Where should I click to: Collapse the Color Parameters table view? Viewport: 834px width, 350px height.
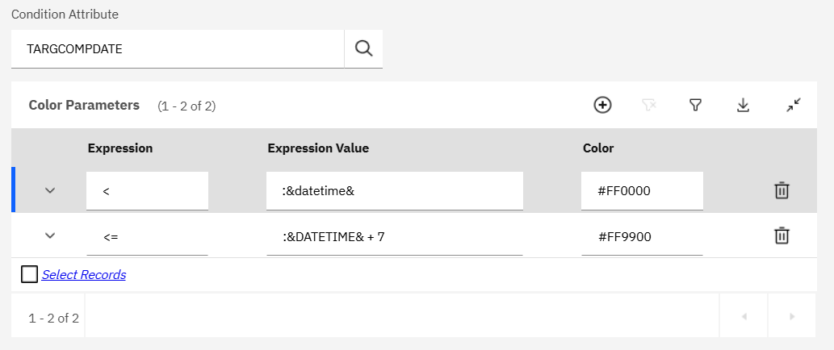794,105
